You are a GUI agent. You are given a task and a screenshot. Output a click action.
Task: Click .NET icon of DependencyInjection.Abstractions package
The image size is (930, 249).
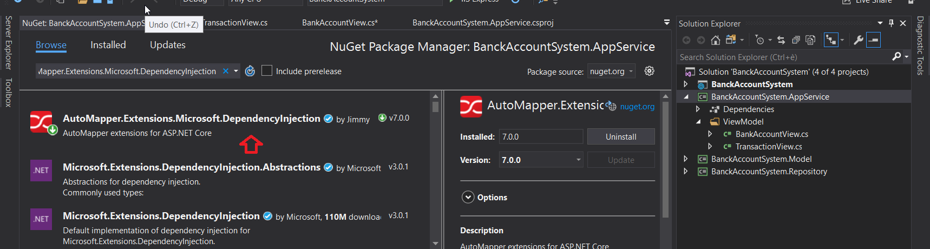click(41, 170)
